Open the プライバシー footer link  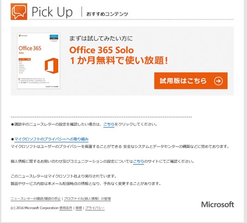(95, 208)
